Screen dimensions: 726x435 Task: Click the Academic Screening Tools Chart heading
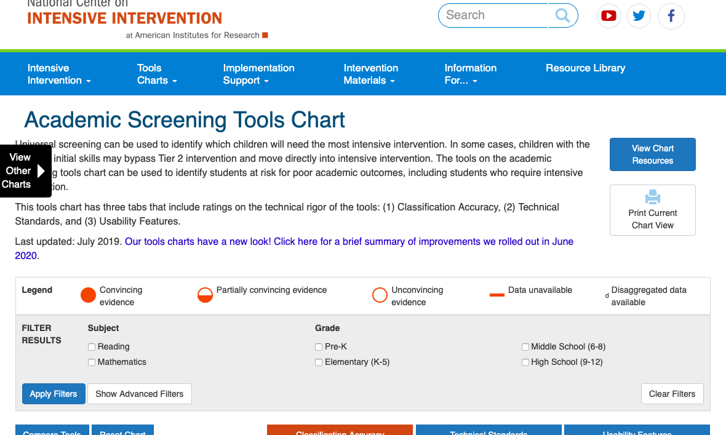[185, 120]
